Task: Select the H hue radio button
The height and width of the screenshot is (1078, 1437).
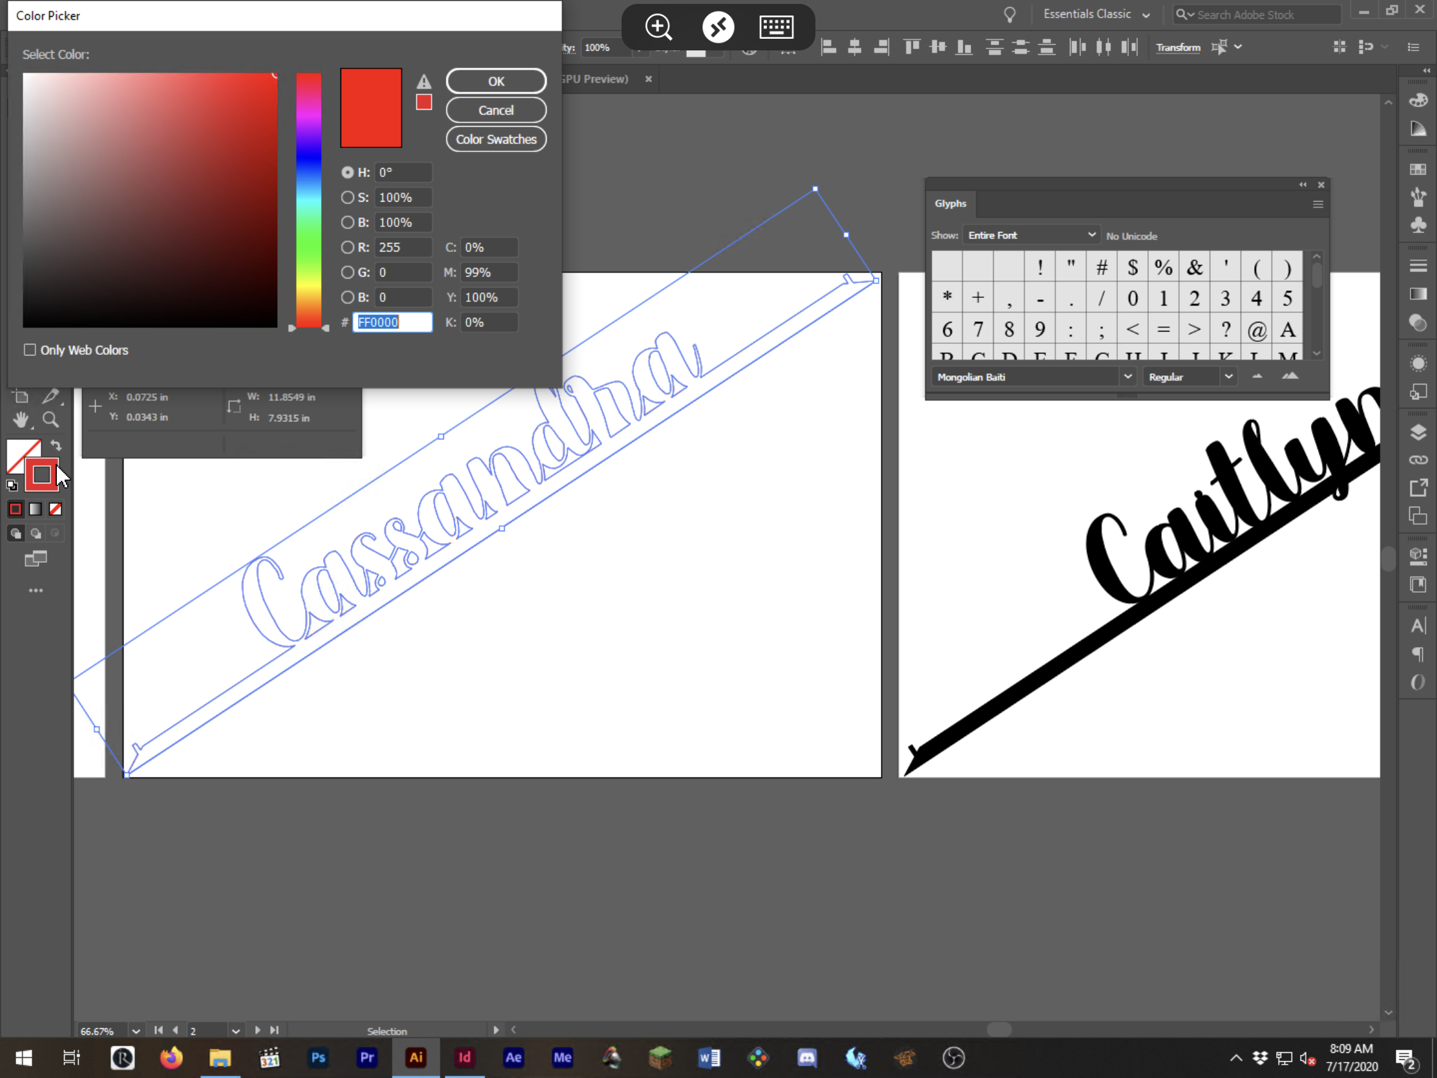Action: [x=348, y=172]
